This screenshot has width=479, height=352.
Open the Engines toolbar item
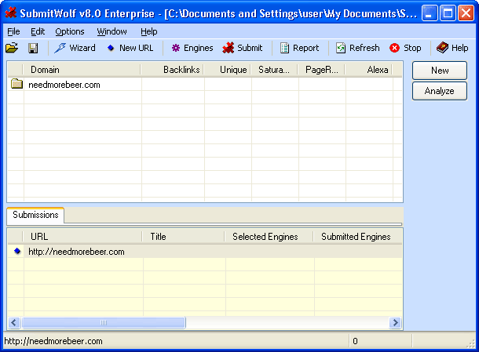click(x=192, y=48)
